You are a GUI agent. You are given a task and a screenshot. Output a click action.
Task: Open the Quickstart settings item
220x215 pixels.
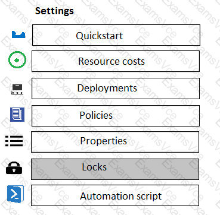pos(116,35)
